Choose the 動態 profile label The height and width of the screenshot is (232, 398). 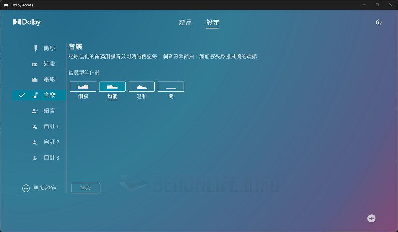tap(49, 48)
